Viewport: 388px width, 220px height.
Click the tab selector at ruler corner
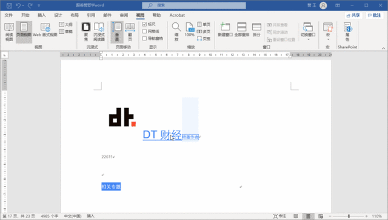coord(4,55)
